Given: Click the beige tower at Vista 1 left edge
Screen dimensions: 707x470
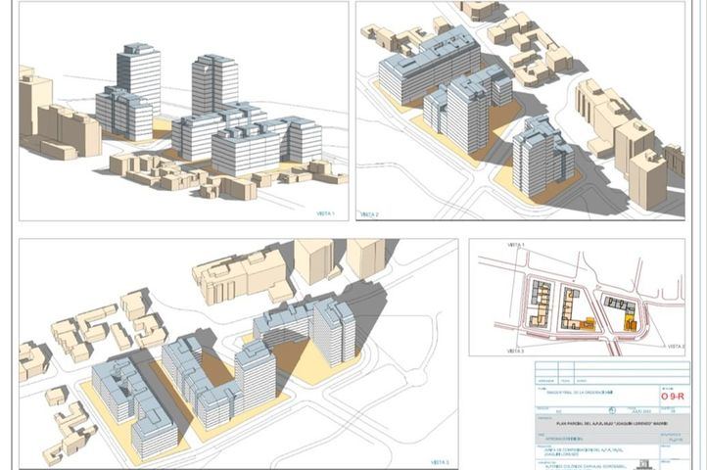Looking at the screenshot, I should [33, 103].
